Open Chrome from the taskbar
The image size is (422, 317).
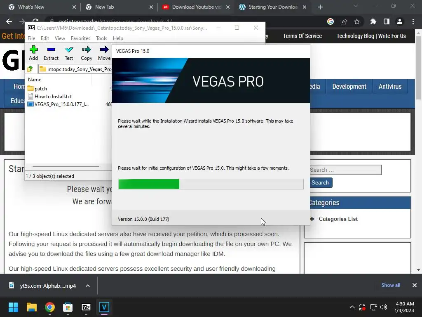[50, 307]
